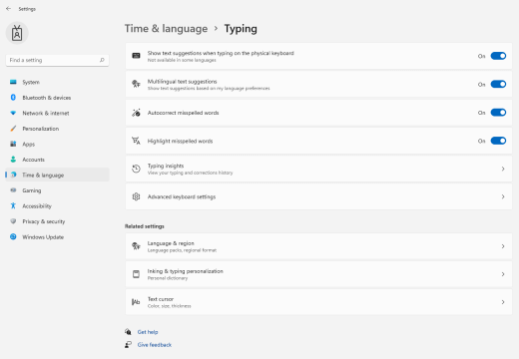519x359 pixels.
Task: Click Time & language breadcrumb
Action: (166, 29)
